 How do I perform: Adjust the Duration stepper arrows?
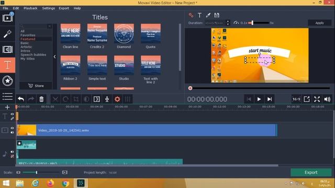coord(228,22)
